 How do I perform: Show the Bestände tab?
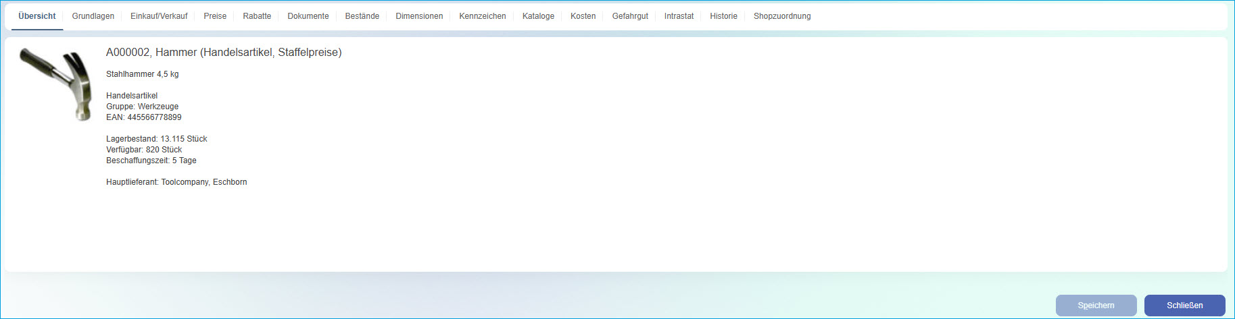coord(362,16)
